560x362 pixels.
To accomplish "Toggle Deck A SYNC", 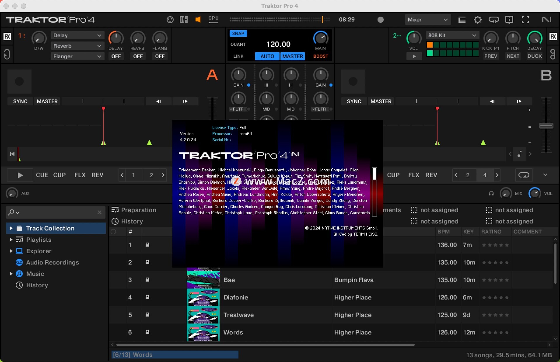I will [20, 101].
